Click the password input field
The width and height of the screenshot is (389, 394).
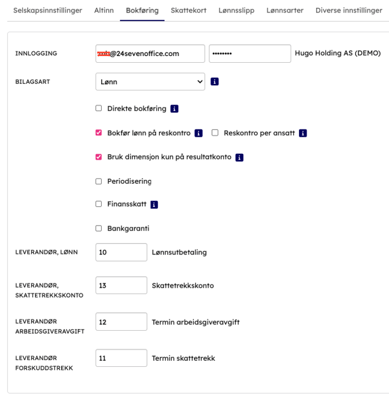[x=249, y=54]
